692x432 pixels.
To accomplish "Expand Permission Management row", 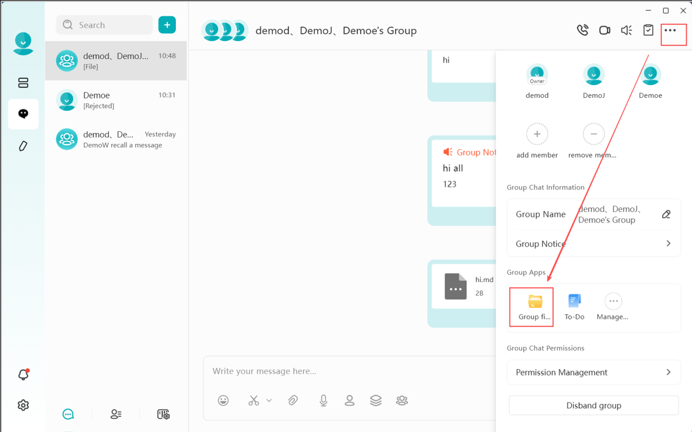I will (x=594, y=372).
